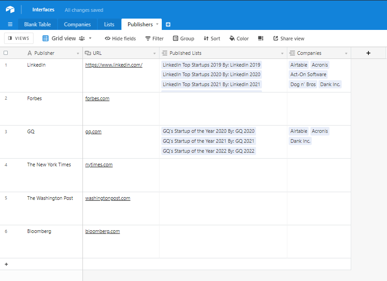
Task: Click Dank Inc. chip in LinkedIn row
Action: pyautogui.click(x=330, y=84)
